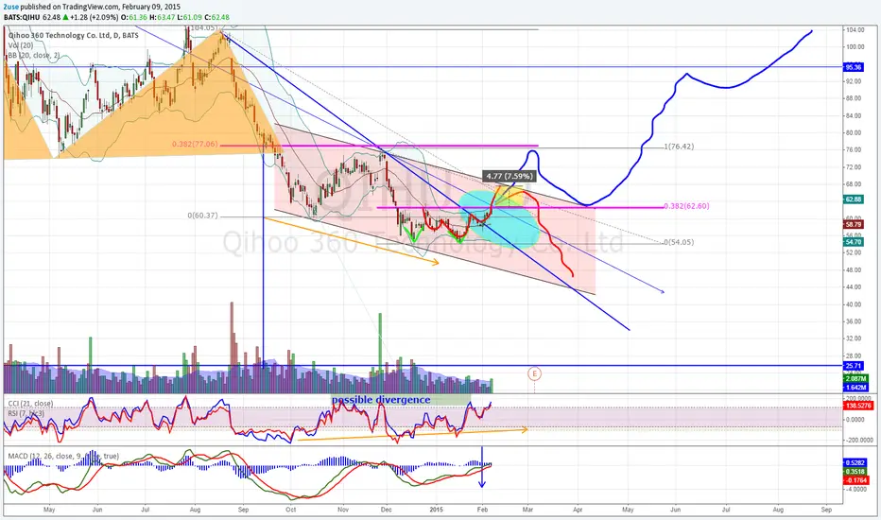
Task: Select the 1(76.42) Fibonacci label
Action: point(679,147)
